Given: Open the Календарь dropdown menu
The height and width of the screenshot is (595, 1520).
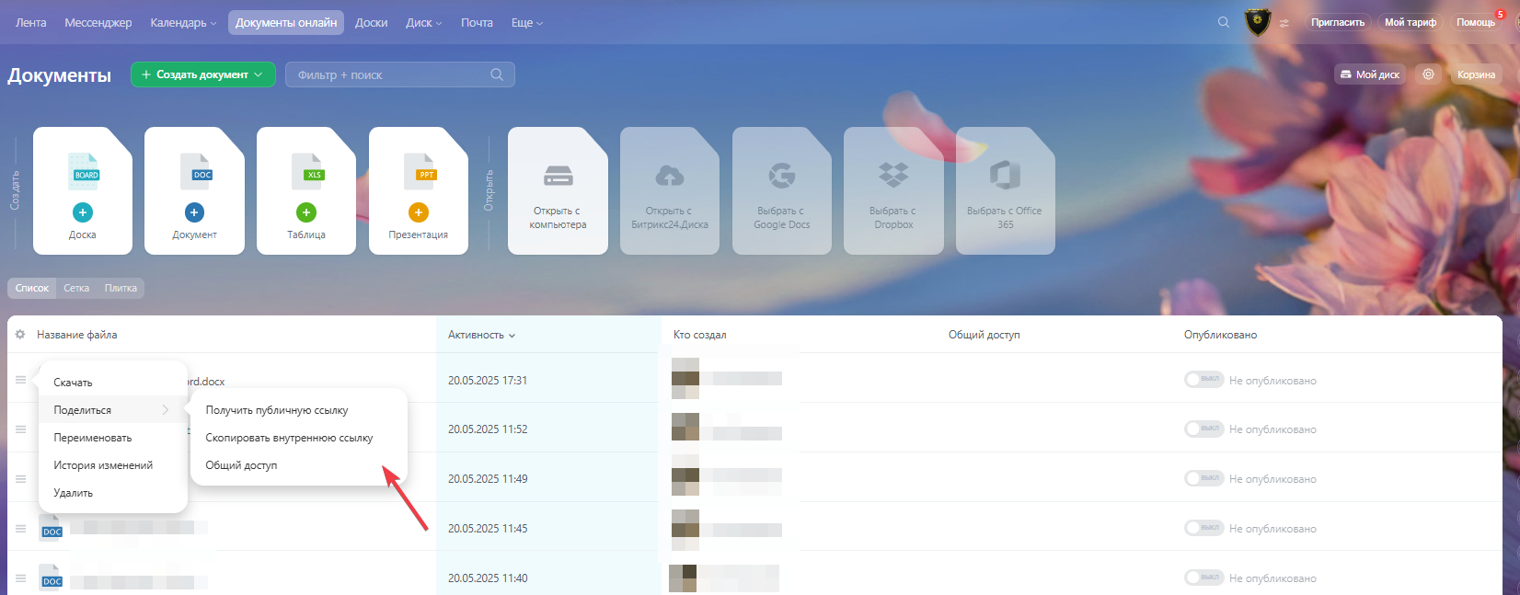Looking at the screenshot, I should coord(183,22).
